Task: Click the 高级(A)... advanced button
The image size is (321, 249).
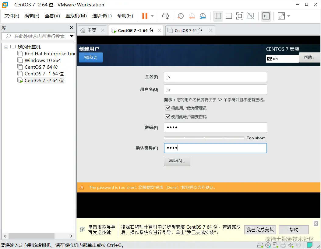Action: 177,161
